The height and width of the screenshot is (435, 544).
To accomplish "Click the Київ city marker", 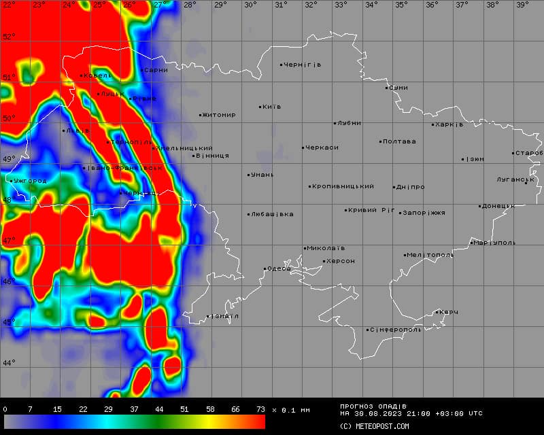I will pos(260,107).
